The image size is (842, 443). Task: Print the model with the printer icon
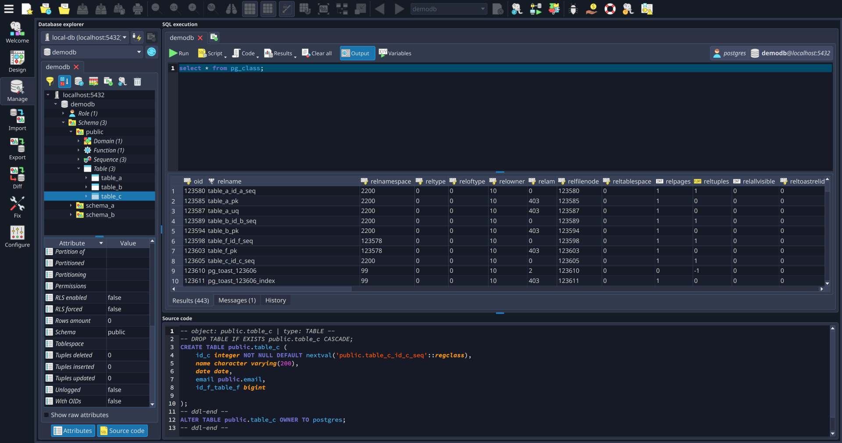click(x=138, y=9)
